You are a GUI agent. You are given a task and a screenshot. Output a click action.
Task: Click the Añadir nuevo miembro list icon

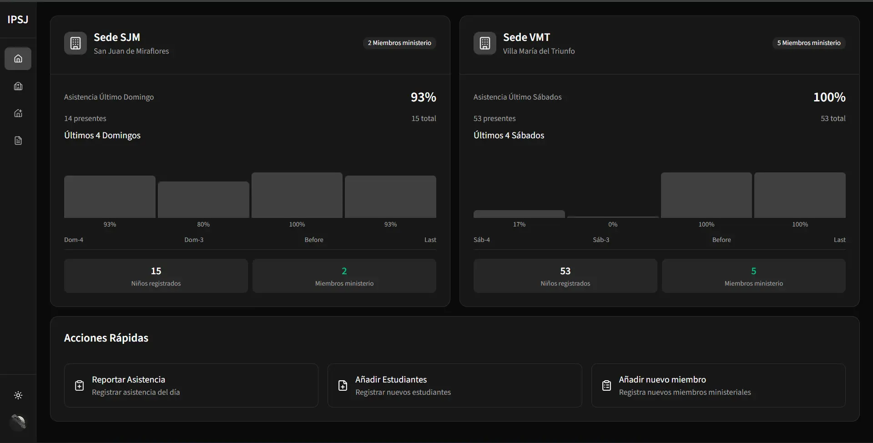[606, 386]
